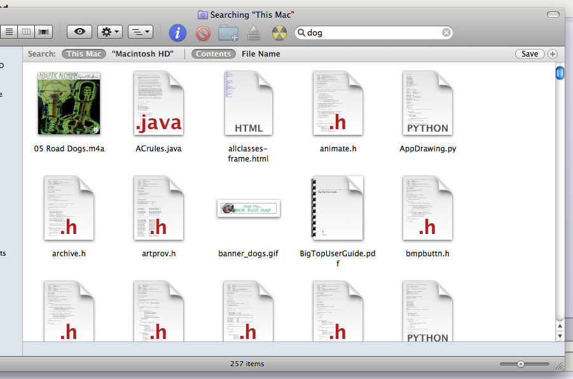Screen dimensions: 573x379
Task: Open the Action gear dropdown menu
Action: tap(111, 32)
